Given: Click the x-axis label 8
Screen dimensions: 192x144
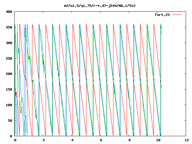Looking at the screenshot, I should [130, 140].
